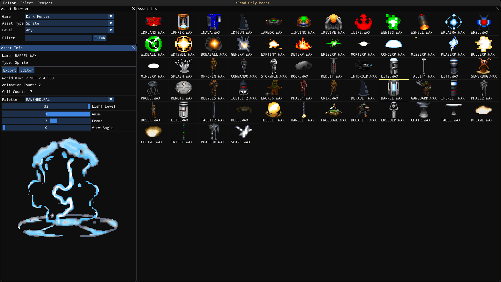Adjust the View Angle slider
Screen dimensions: 501x282
tap(46, 128)
